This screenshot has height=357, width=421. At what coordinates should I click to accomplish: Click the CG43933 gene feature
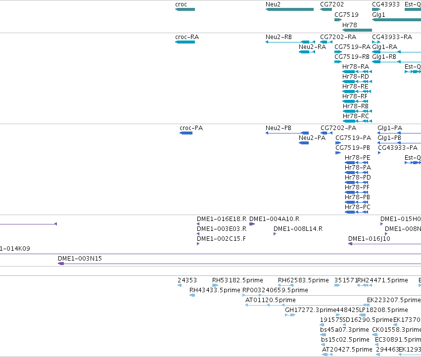(x=376, y=9)
